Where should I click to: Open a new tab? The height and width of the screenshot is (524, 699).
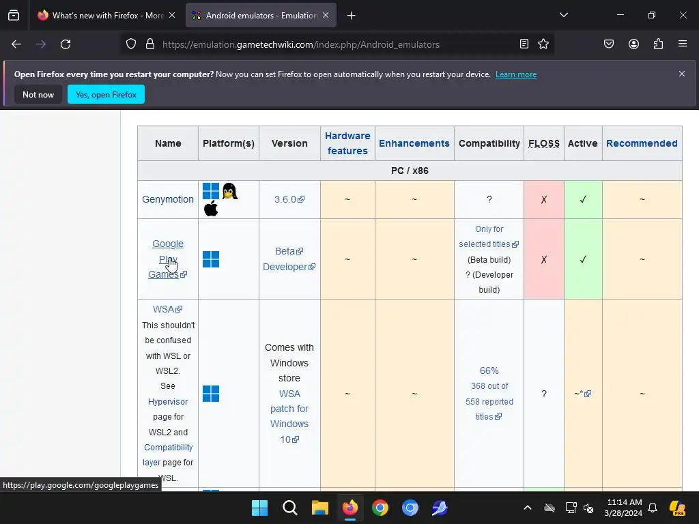352,16
